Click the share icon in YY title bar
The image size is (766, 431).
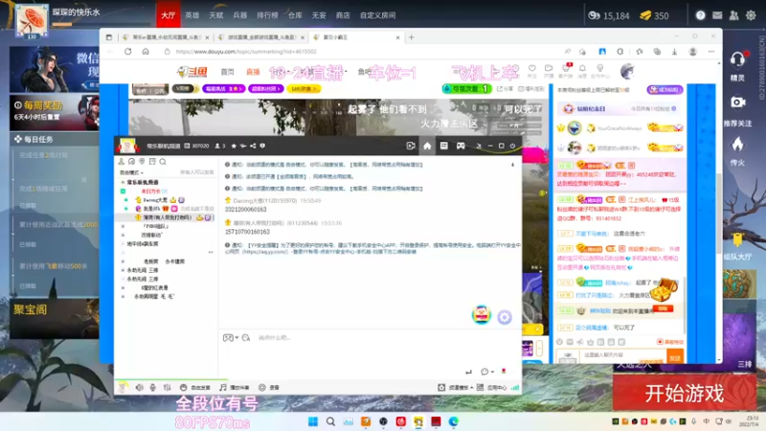(253, 146)
